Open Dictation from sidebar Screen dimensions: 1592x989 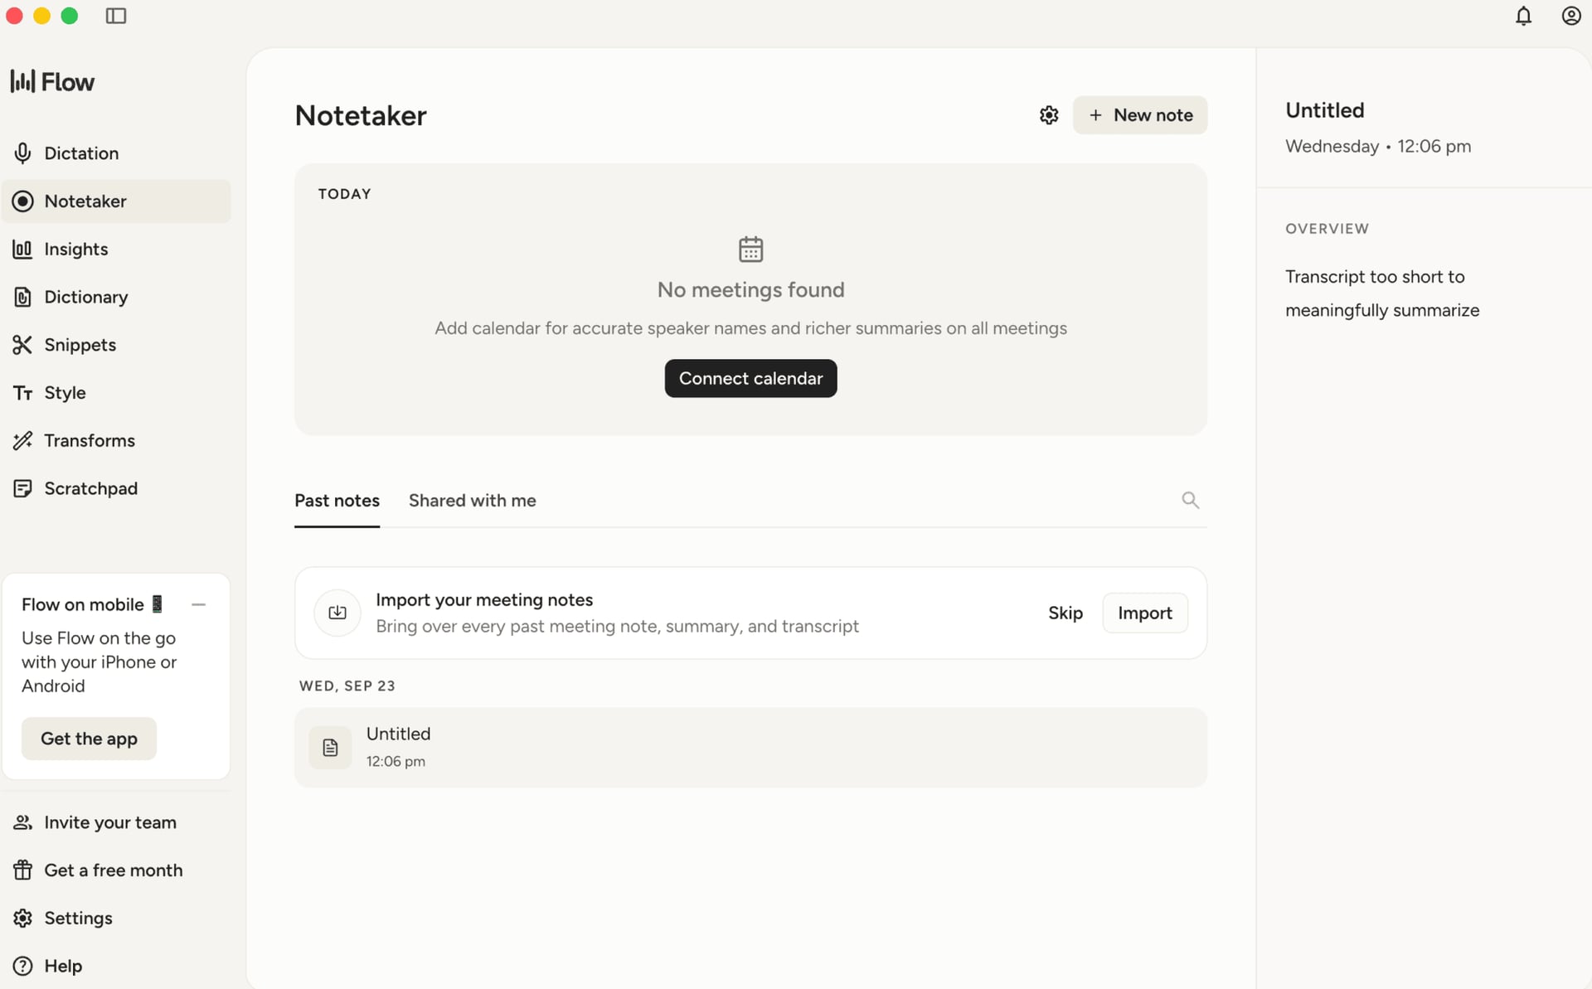click(116, 153)
